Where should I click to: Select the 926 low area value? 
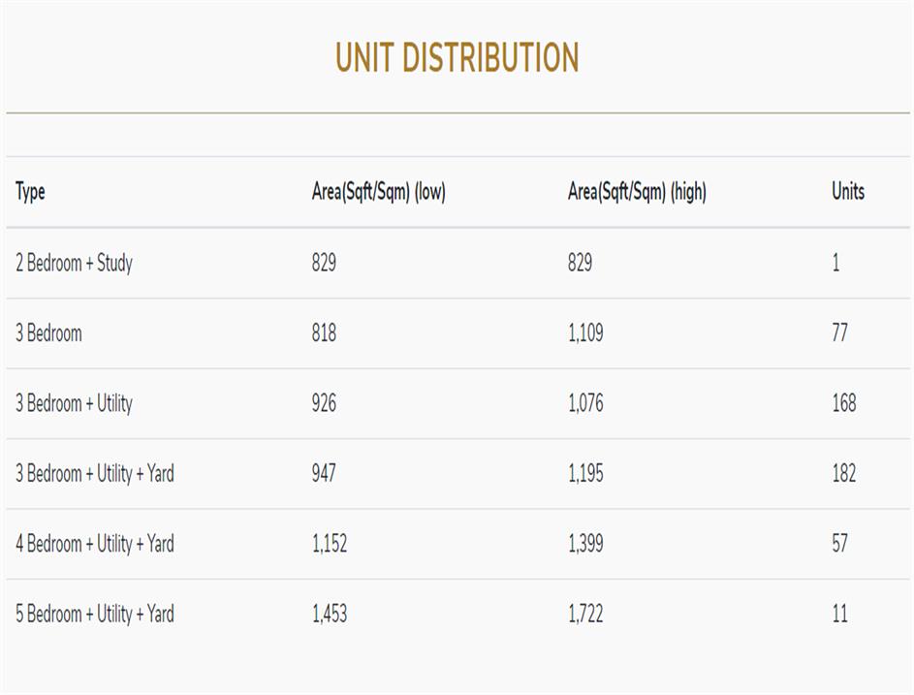324,403
